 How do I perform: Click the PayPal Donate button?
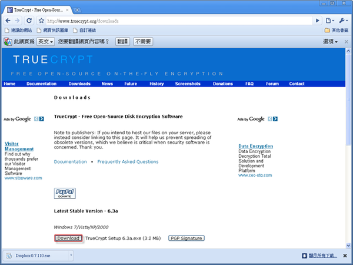(65, 193)
